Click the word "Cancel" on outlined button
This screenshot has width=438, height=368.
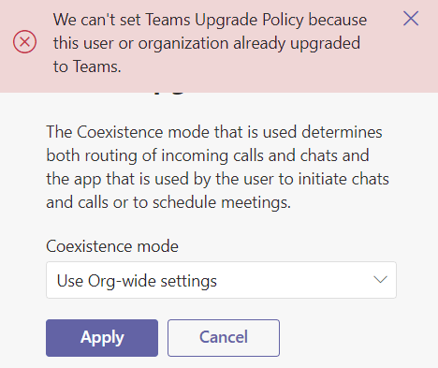coord(224,337)
